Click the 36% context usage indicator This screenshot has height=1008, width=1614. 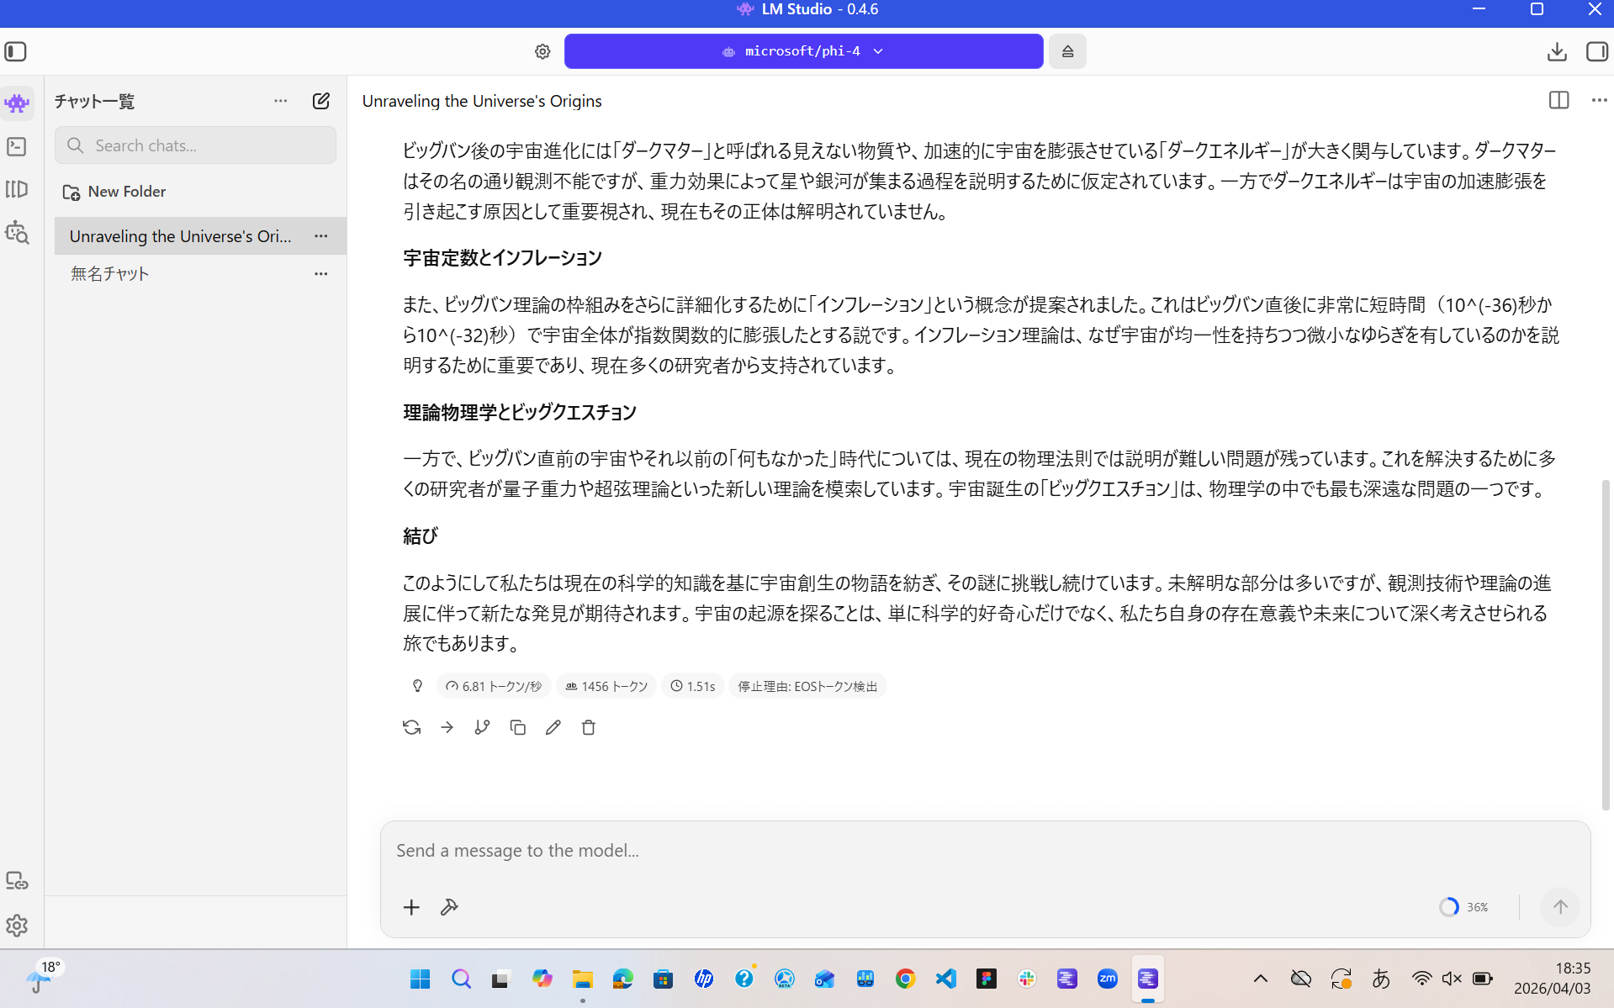pos(1463,906)
